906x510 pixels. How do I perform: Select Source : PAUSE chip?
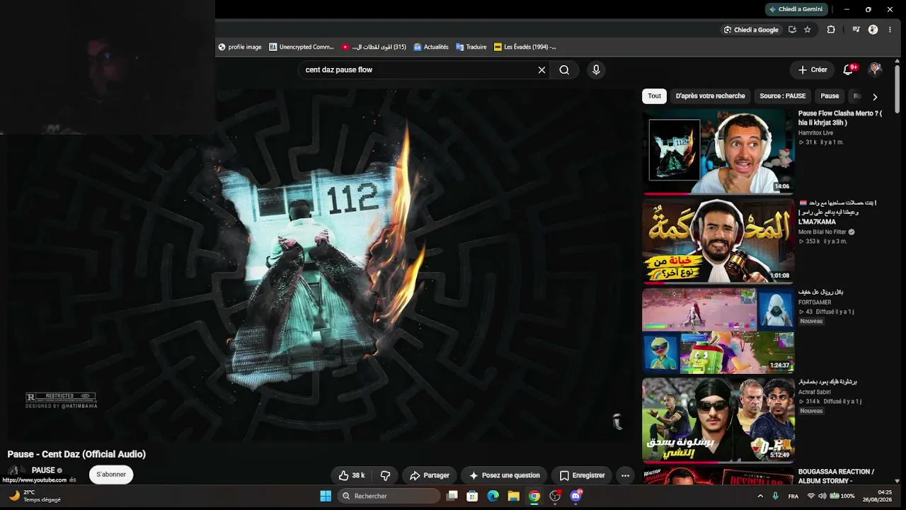[x=782, y=96]
